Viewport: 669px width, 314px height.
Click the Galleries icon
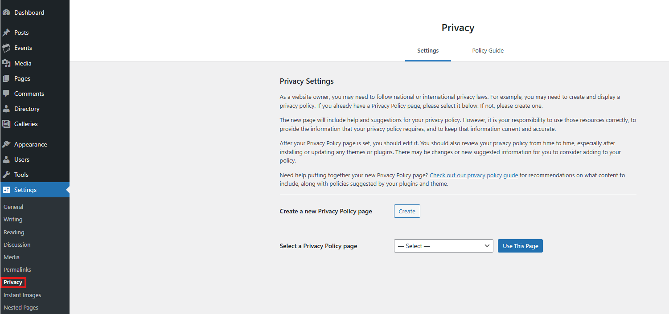(6, 124)
